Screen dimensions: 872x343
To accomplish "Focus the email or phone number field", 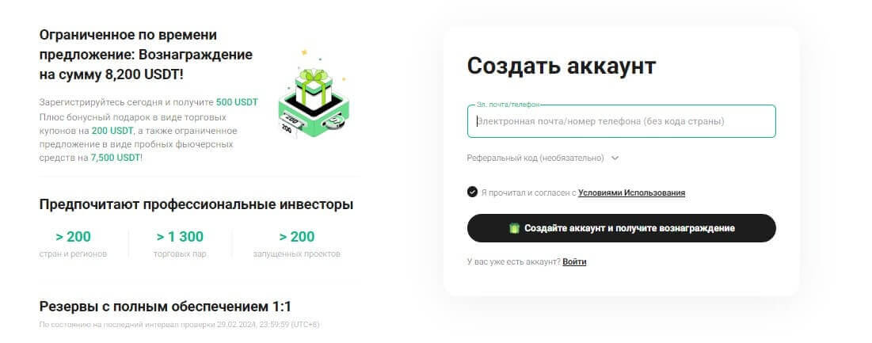I will pyautogui.click(x=621, y=121).
